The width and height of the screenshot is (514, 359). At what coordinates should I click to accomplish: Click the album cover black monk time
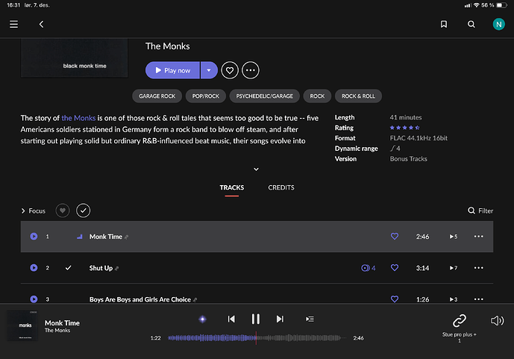point(75,58)
